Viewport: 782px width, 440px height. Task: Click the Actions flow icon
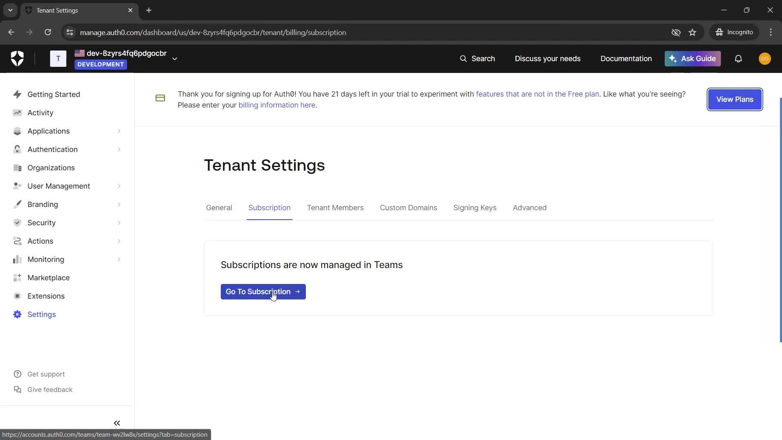17,241
